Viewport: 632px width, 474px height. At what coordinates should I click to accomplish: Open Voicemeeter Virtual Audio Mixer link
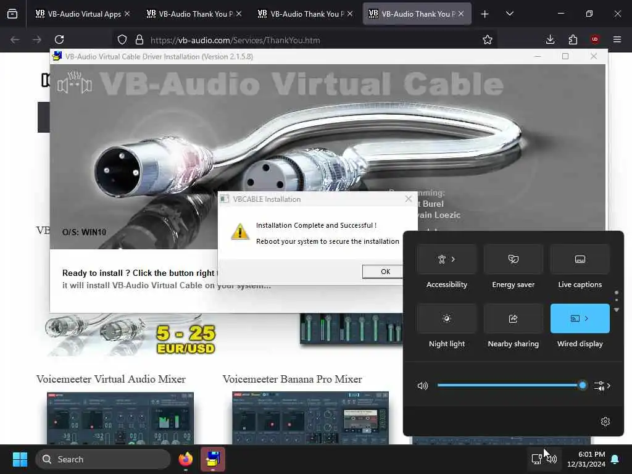click(x=111, y=379)
